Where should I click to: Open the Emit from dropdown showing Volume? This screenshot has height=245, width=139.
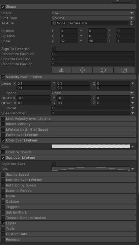point(93,18)
